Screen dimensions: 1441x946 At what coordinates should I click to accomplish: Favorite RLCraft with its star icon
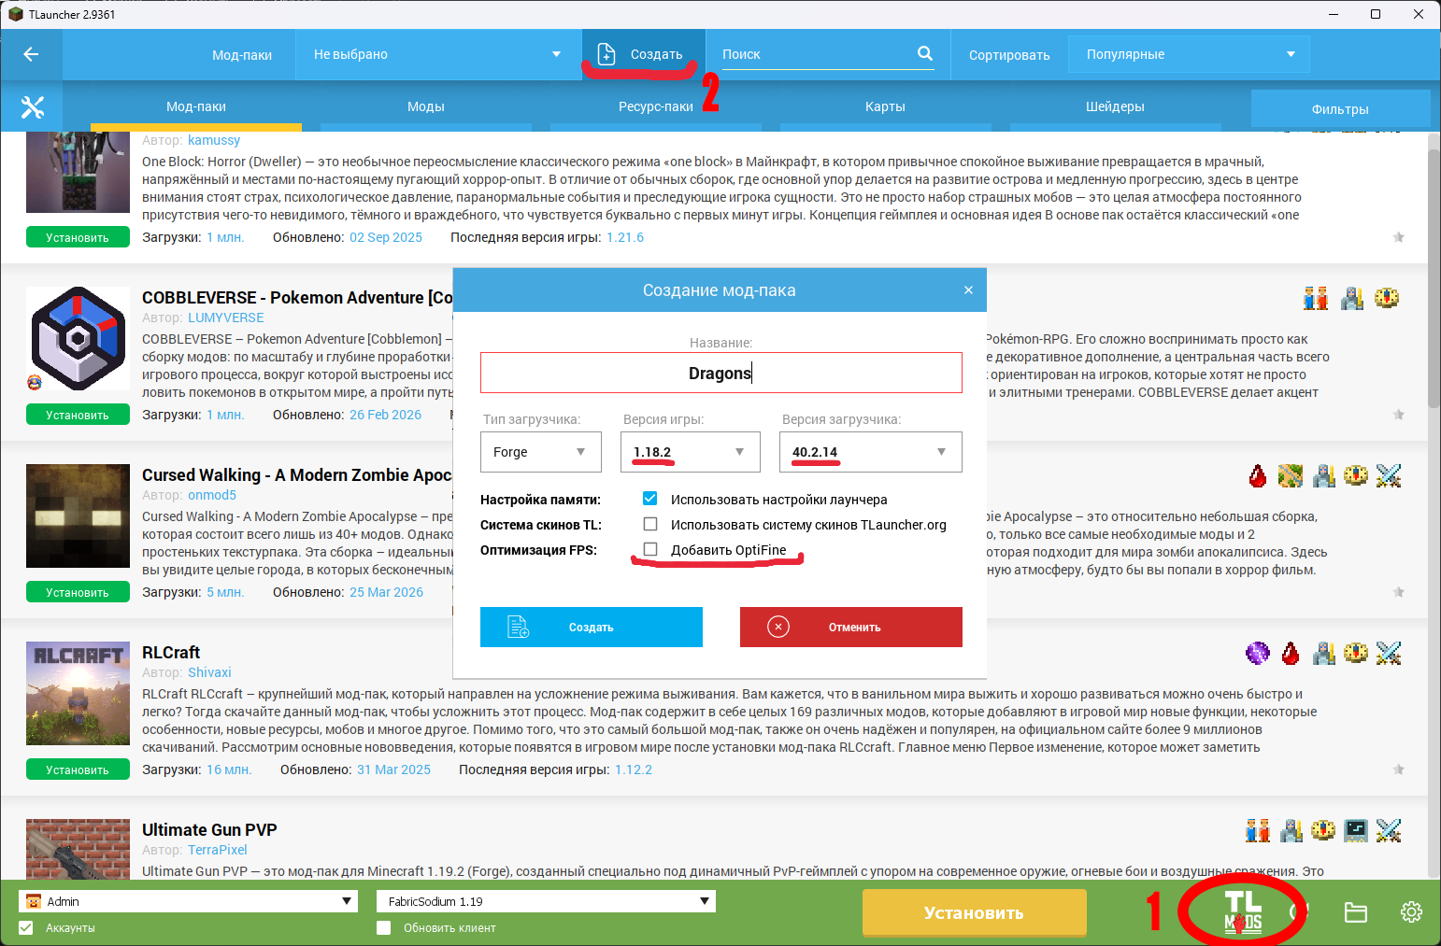coord(1399,770)
